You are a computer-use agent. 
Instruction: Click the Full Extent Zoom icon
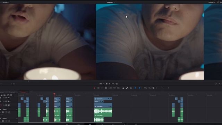pos(145,88)
